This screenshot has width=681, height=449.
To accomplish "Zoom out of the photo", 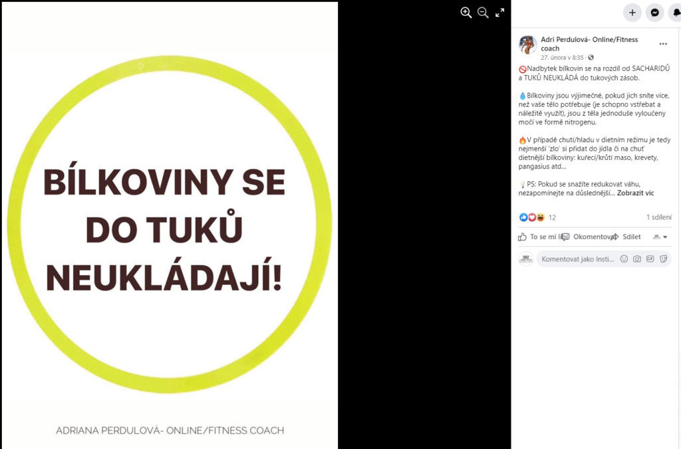I will 483,13.
